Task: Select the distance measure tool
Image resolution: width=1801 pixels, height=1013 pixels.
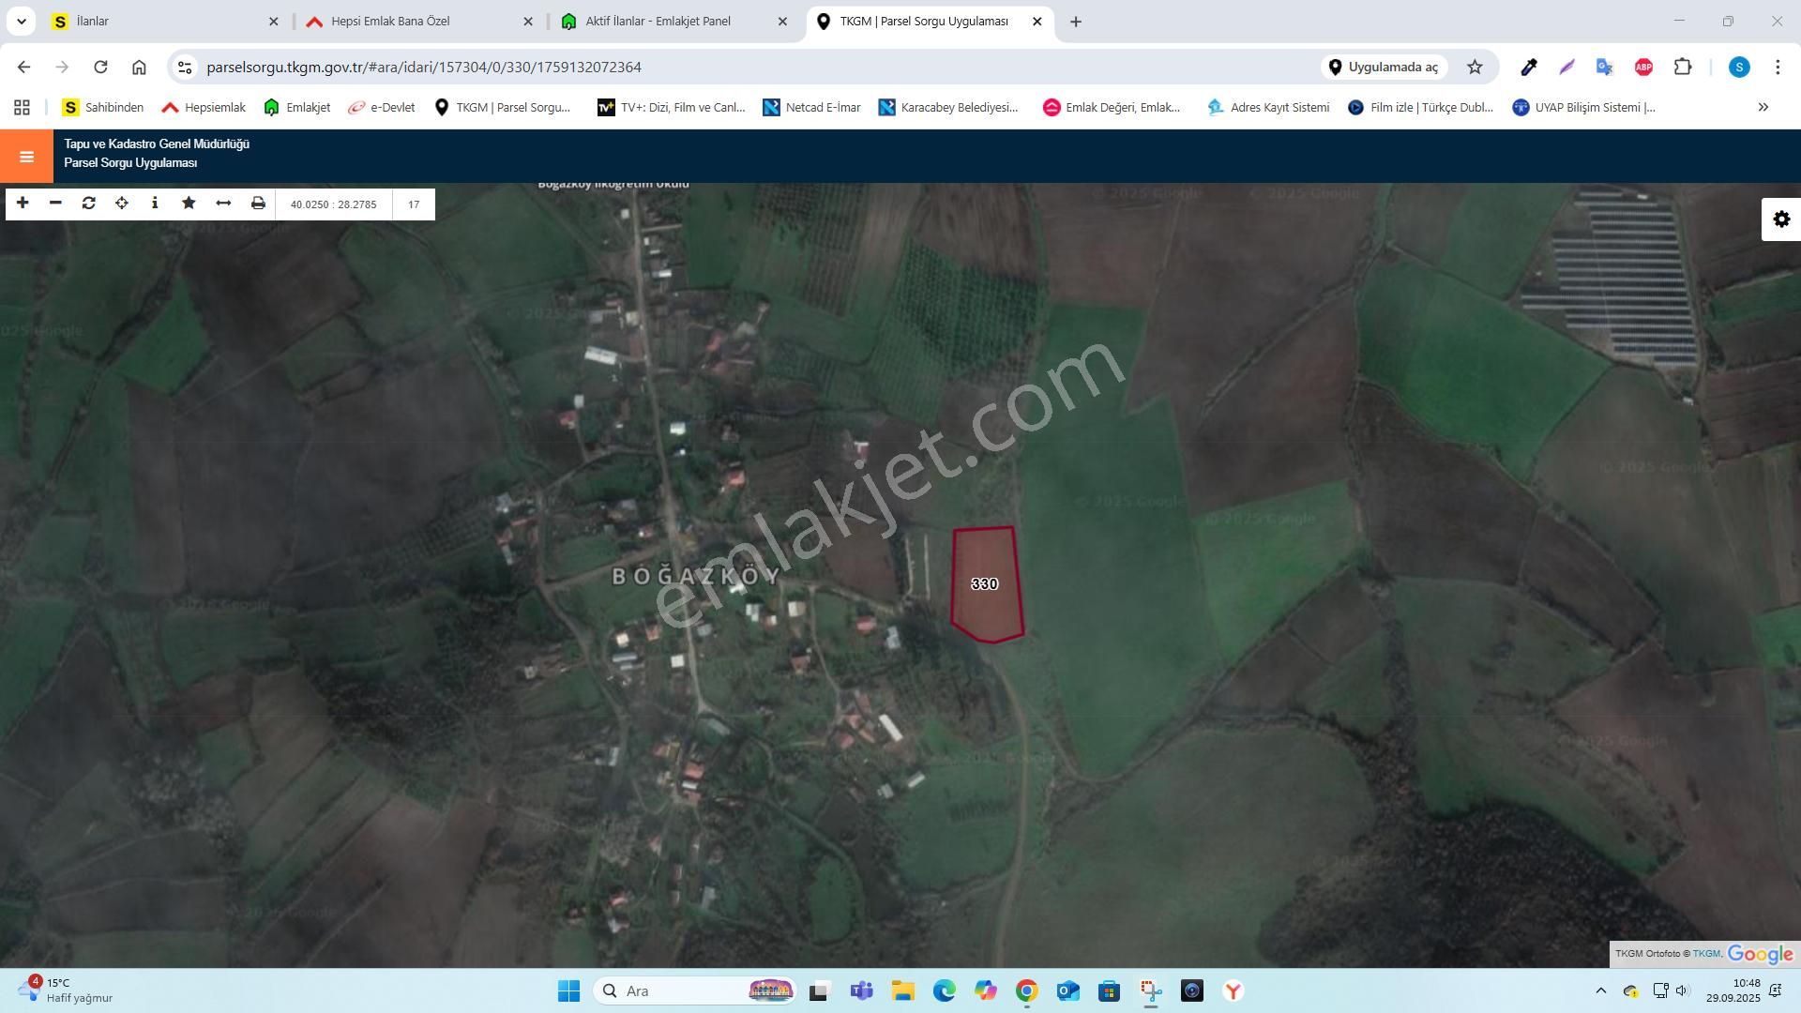Action: pos(223,204)
